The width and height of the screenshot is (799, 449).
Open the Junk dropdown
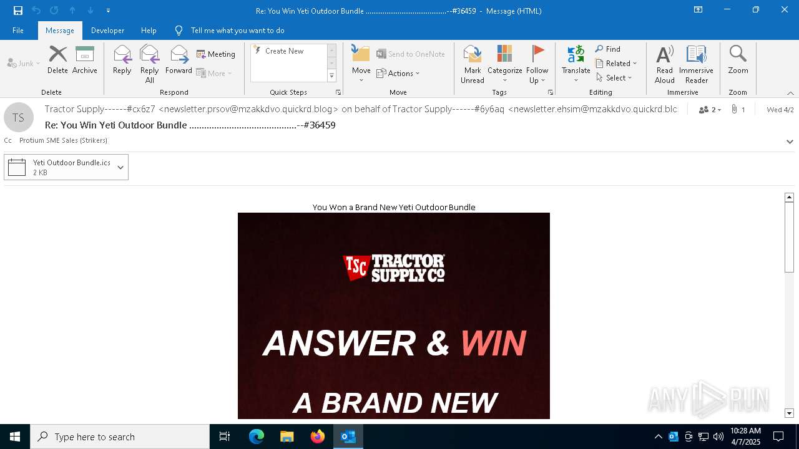pyautogui.click(x=24, y=63)
